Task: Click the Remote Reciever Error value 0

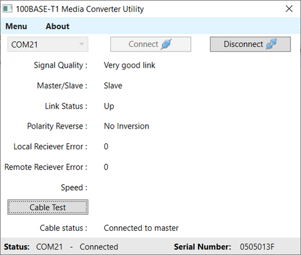Action: [x=106, y=167]
